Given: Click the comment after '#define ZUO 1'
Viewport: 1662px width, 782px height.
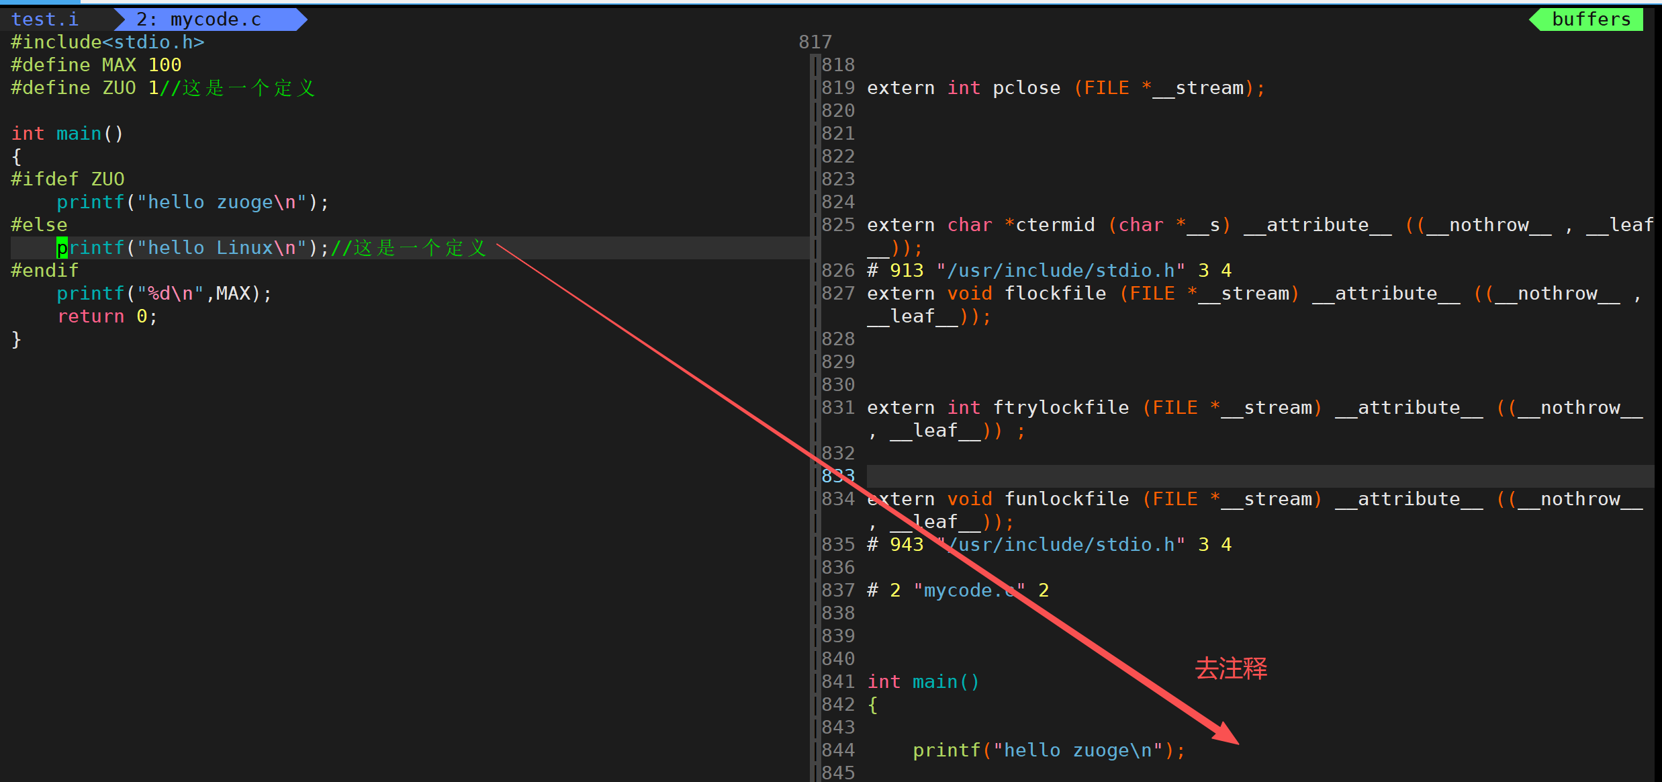Looking at the screenshot, I should [x=238, y=88].
